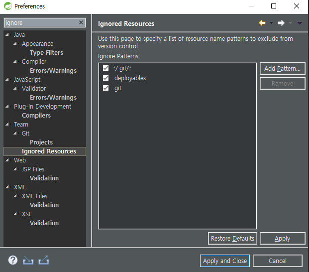The height and width of the screenshot is (272, 309).
Task: Open the Back history dropdown arrow
Action: coord(271,23)
